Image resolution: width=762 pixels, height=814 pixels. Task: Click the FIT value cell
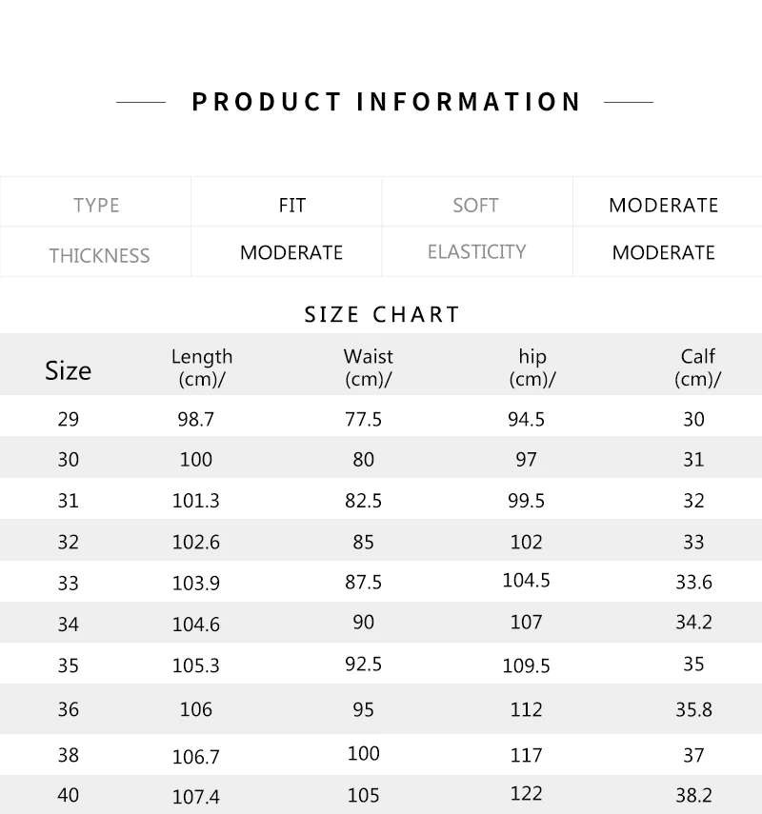tap(291, 205)
